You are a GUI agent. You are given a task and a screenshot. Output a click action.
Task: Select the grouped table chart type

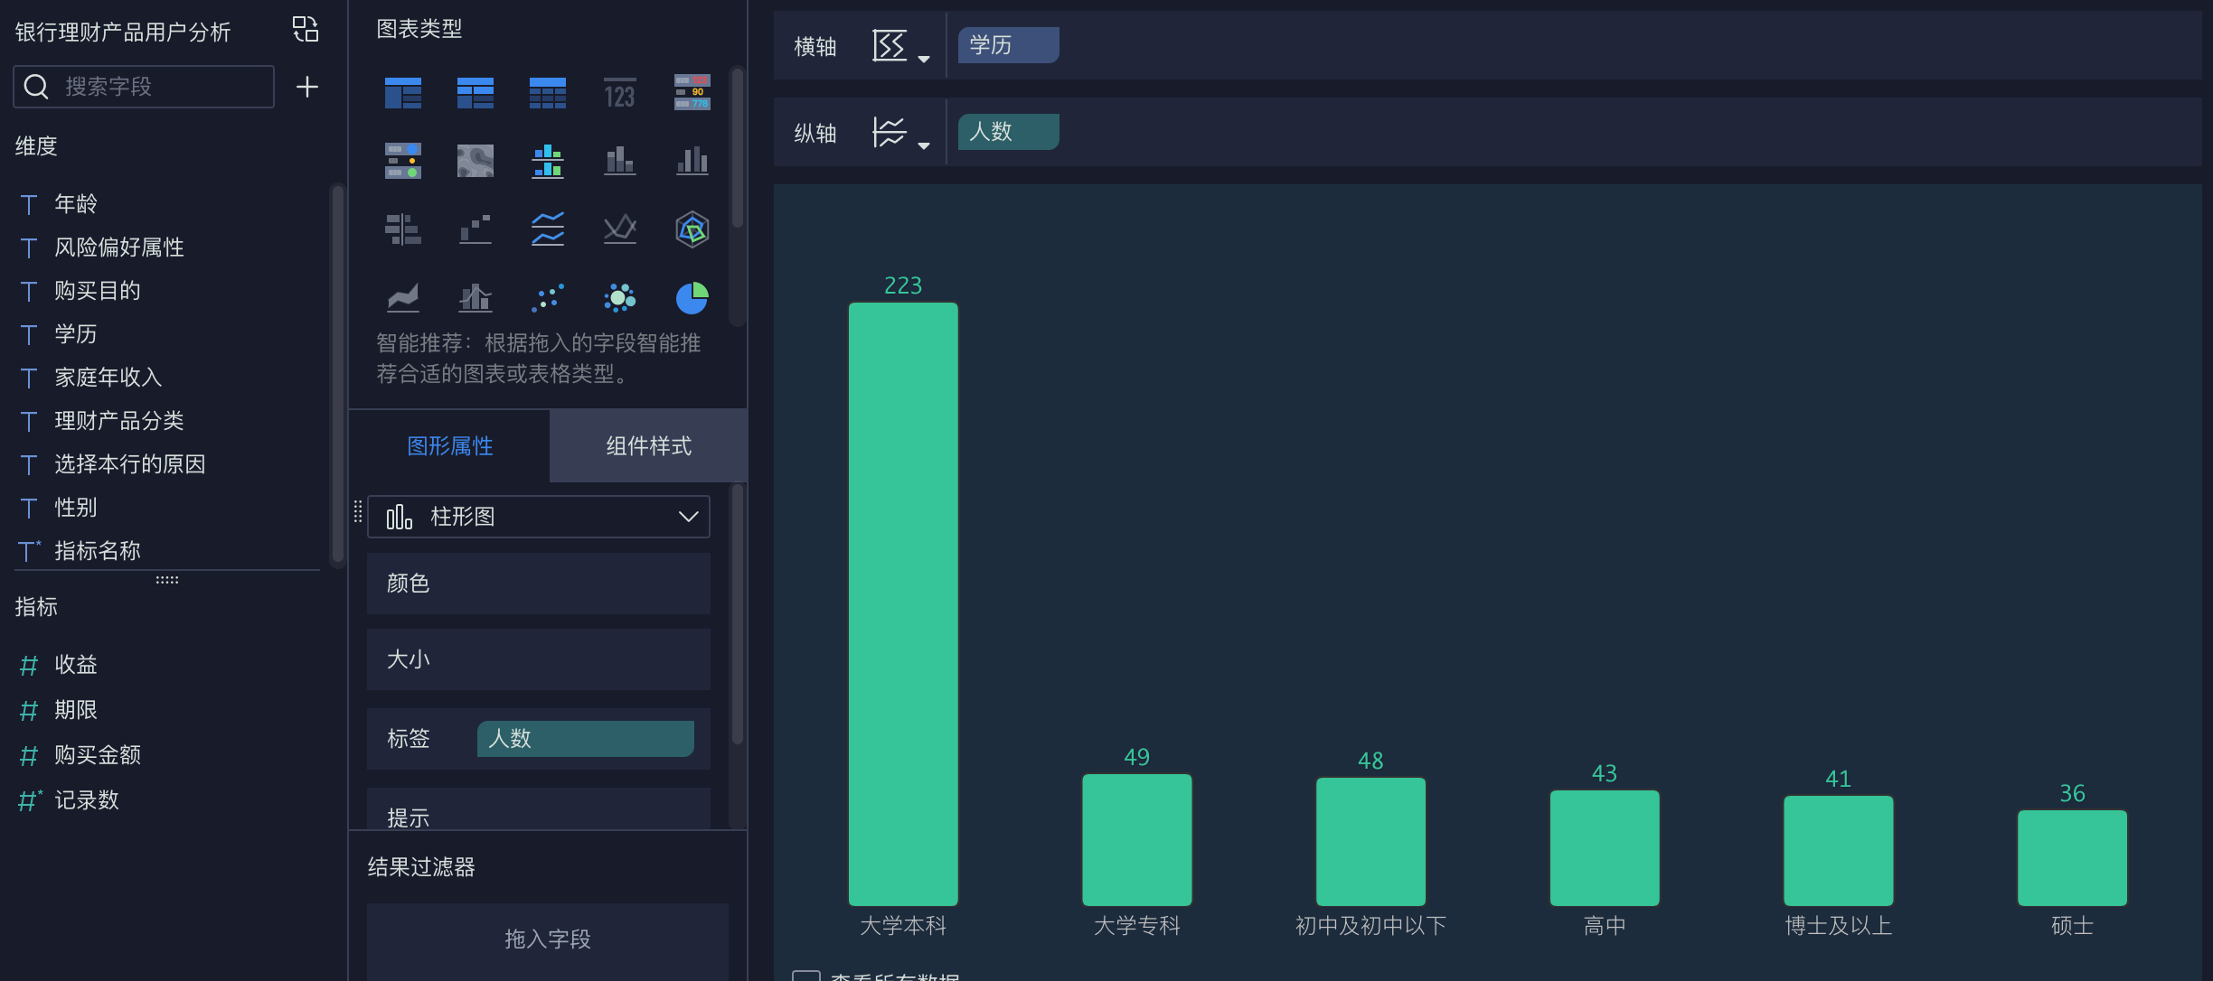click(403, 93)
